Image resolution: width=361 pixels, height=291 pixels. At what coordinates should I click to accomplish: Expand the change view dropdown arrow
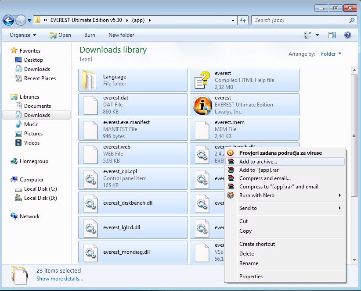click(x=317, y=35)
